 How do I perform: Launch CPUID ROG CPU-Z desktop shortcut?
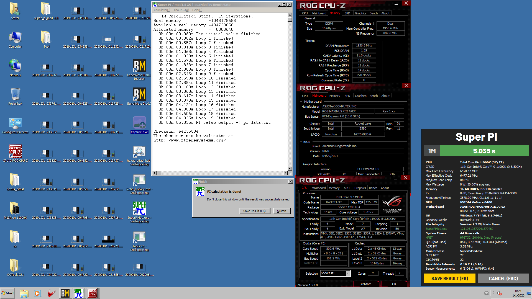(x=15, y=154)
